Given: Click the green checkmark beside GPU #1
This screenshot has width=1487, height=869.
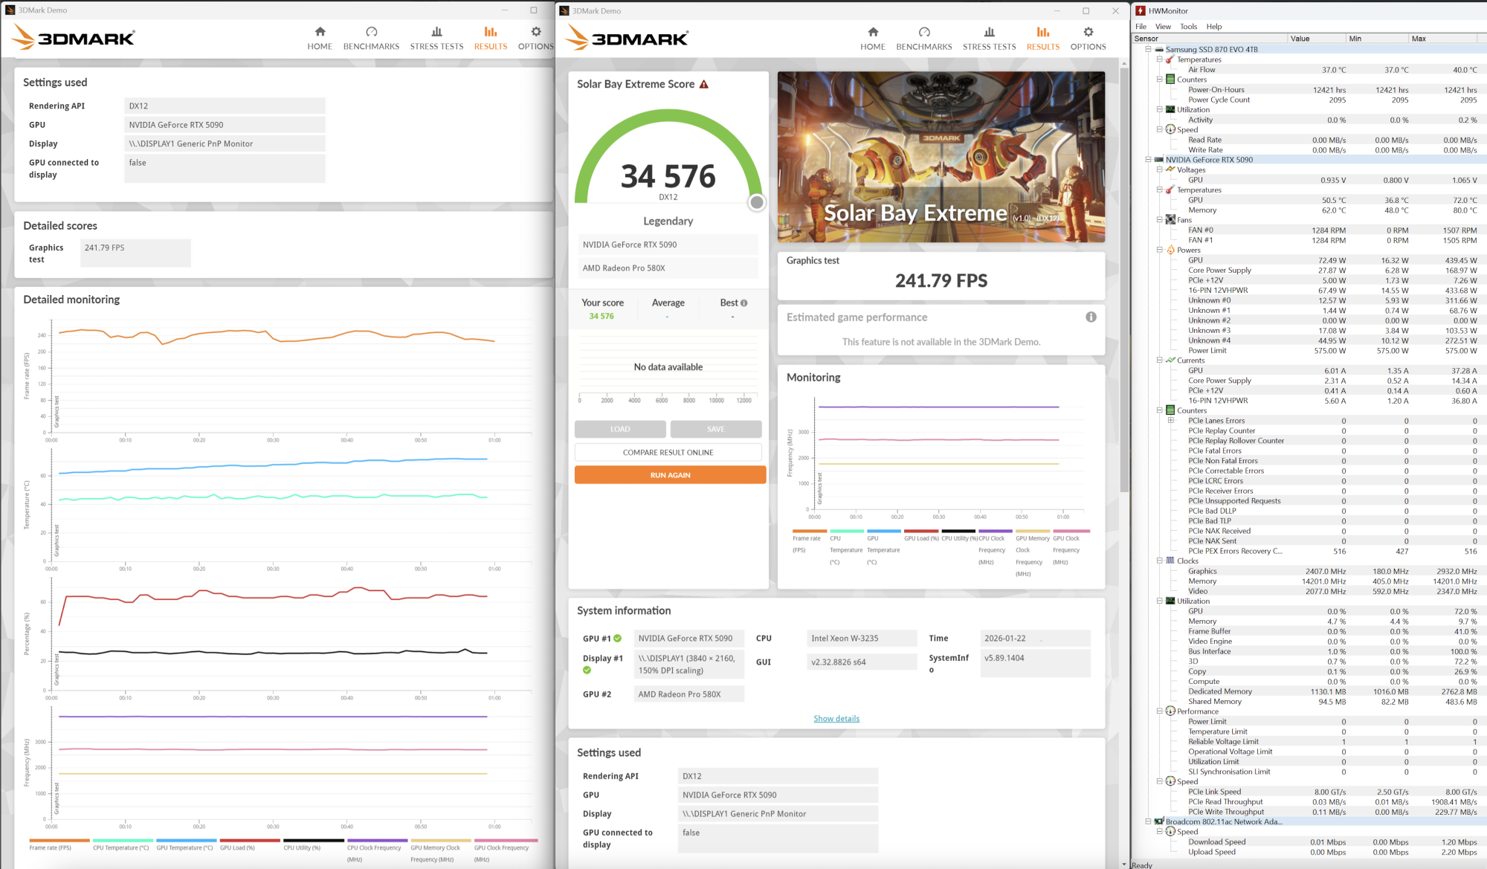Looking at the screenshot, I should (x=617, y=639).
